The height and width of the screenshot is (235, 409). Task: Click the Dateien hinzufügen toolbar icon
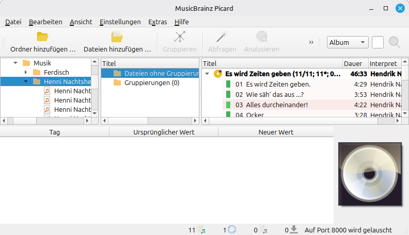[x=117, y=37]
